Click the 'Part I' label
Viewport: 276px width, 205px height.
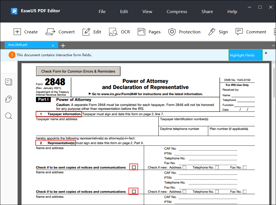click(43, 99)
